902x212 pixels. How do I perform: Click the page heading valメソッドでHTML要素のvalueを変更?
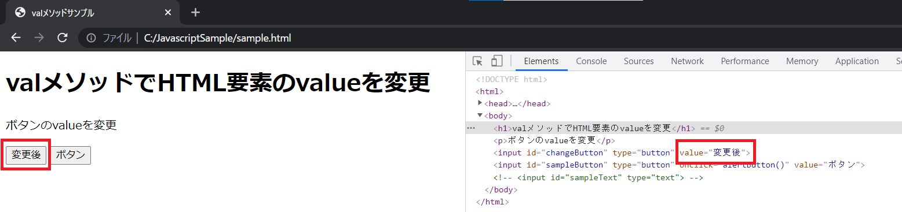point(217,83)
